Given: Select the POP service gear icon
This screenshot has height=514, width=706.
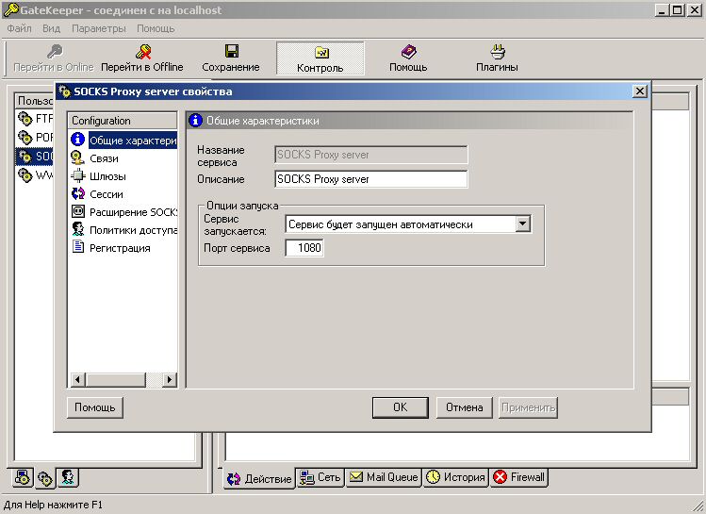Looking at the screenshot, I should tap(25, 137).
